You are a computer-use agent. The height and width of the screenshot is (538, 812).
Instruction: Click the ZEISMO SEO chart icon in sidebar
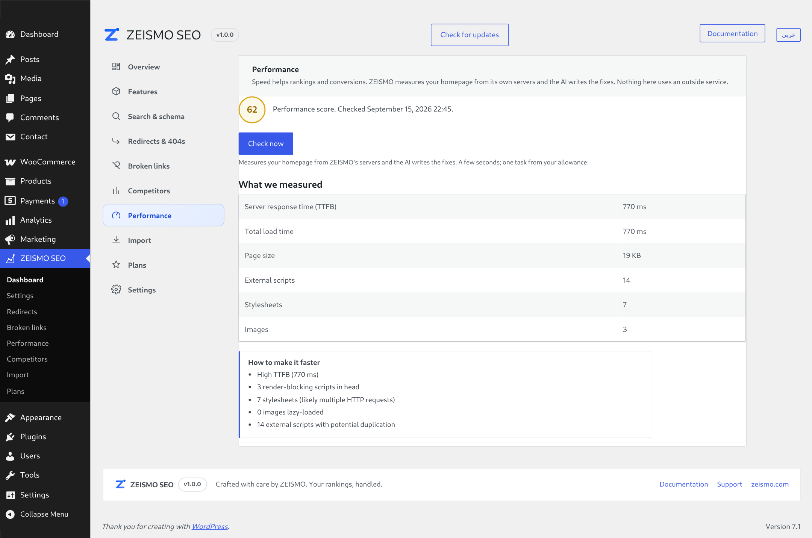(x=10, y=258)
